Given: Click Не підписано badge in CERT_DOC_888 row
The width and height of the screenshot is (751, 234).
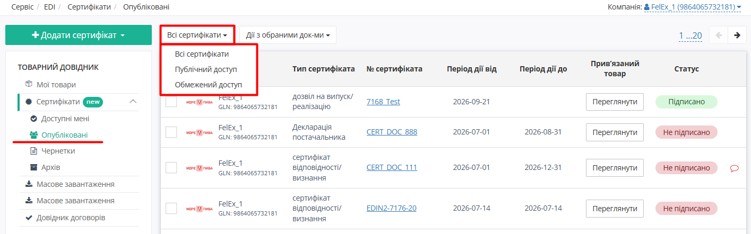Looking at the screenshot, I should (x=686, y=132).
